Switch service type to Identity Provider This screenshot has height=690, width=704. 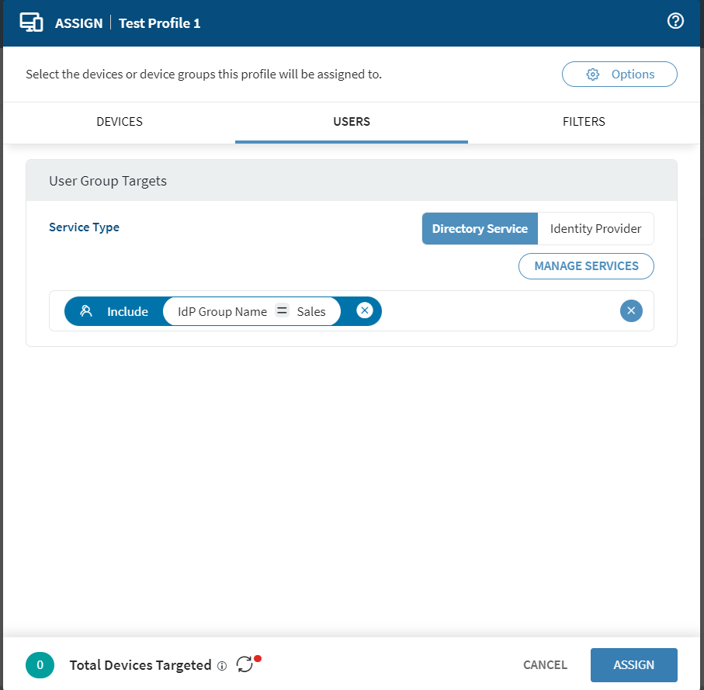[x=595, y=229]
